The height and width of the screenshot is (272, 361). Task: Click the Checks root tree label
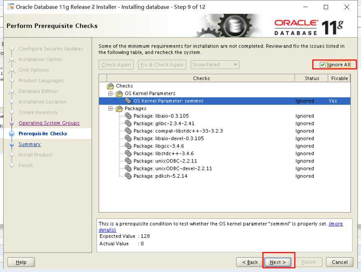[x=124, y=86]
